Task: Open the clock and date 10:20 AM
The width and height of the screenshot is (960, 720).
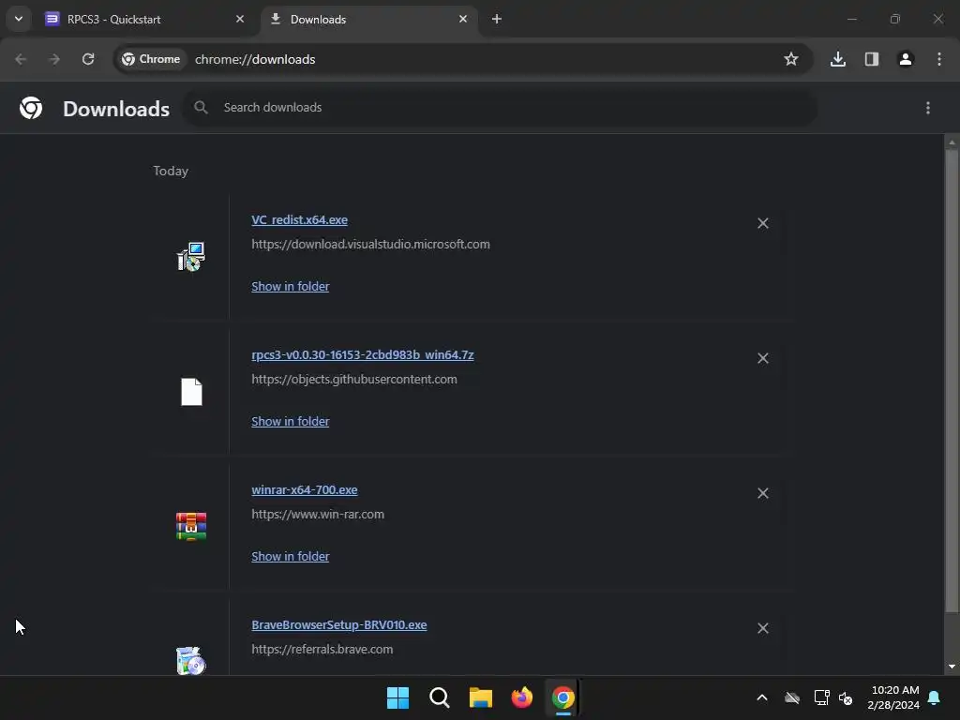Action: coord(893,697)
